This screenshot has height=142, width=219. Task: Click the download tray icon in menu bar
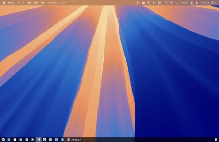(138, 3)
